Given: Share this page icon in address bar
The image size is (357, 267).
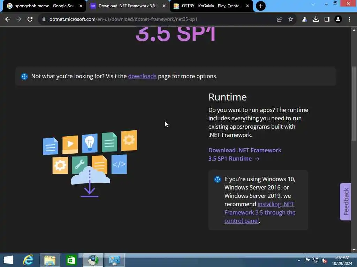Looking at the screenshot, I should click(x=280, y=19).
